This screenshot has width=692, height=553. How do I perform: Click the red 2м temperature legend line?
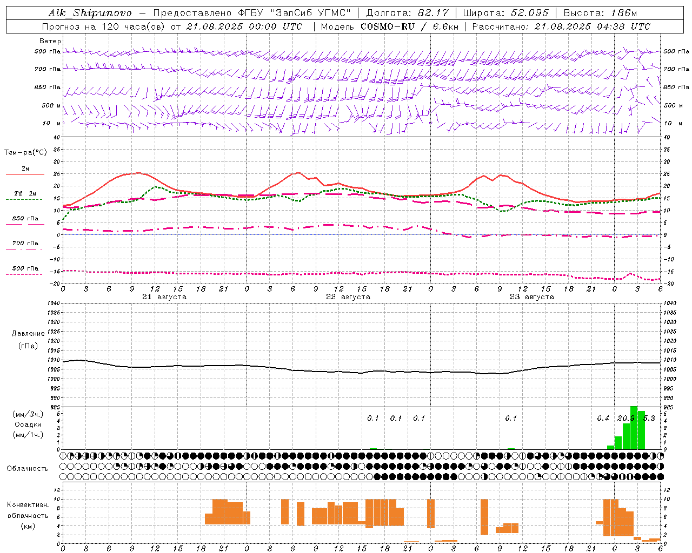coord(25,174)
